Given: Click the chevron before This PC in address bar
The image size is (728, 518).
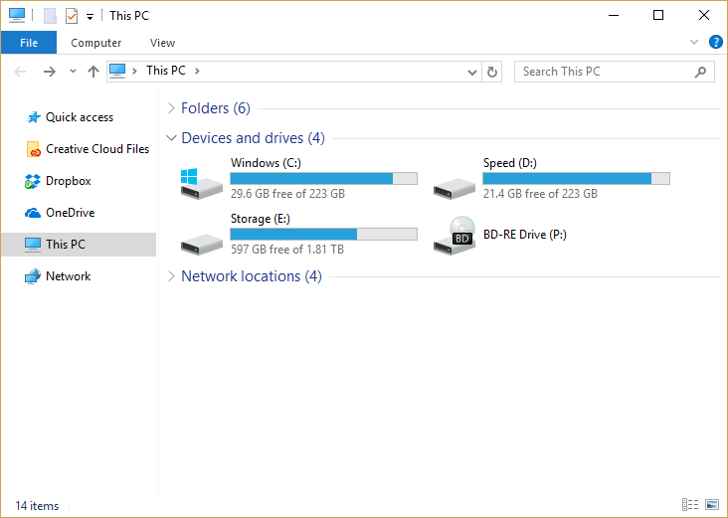Looking at the screenshot, I should point(134,71).
